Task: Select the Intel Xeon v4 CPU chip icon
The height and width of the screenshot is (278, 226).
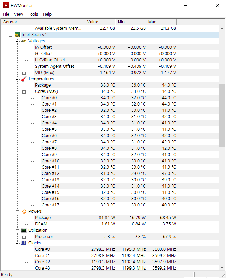Action: pyautogui.click(x=17, y=35)
